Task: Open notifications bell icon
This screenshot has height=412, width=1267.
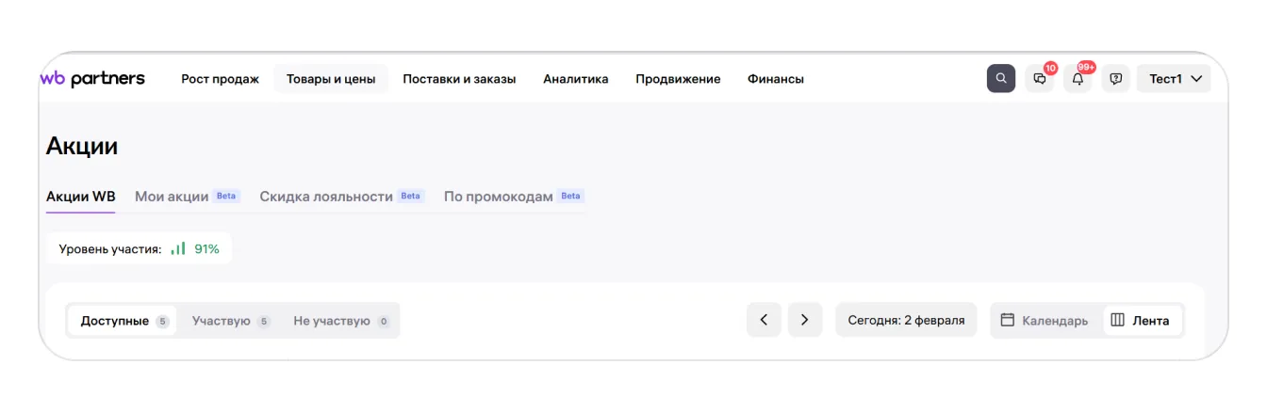Action: coord(1078,79)
